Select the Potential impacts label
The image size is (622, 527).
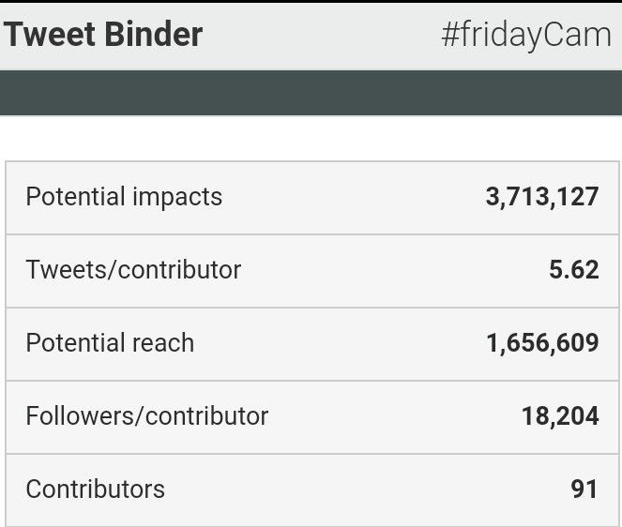click(124, 197)
